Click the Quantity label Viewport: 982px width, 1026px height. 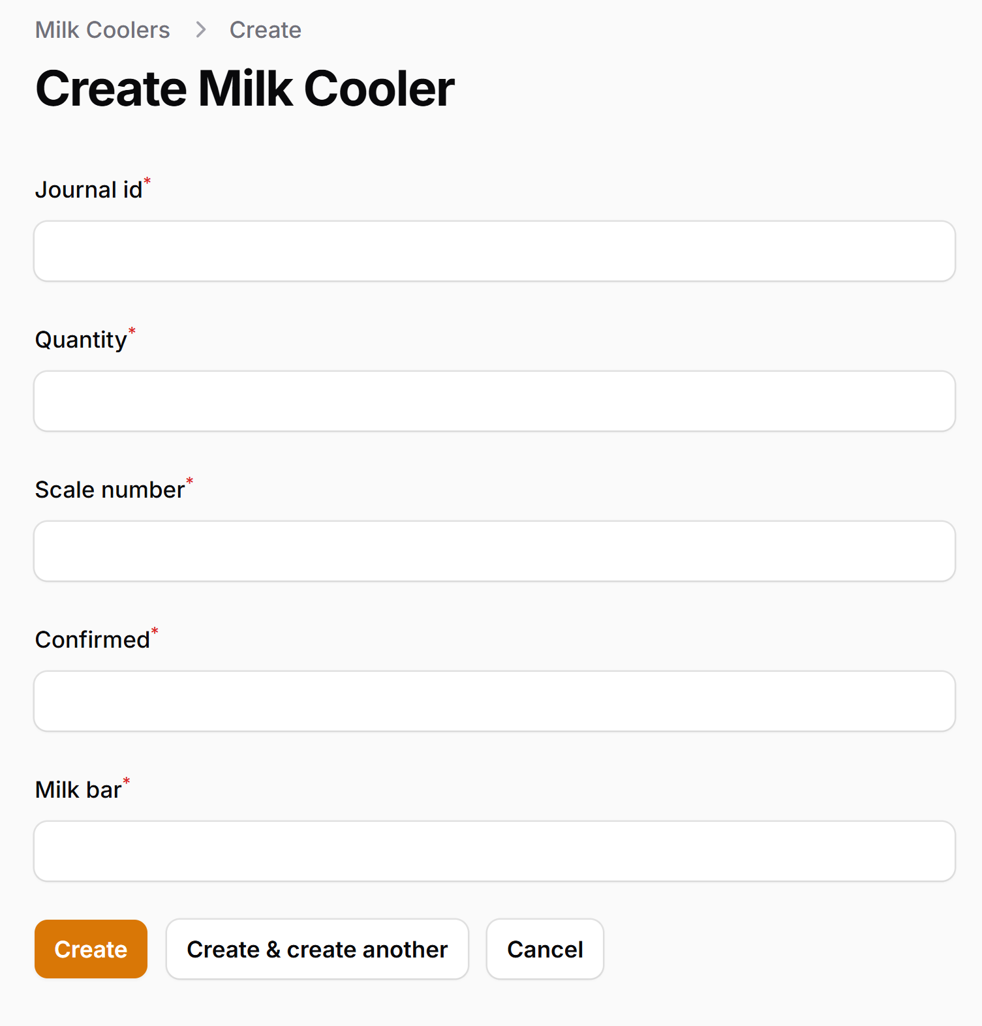click(81, 340)
